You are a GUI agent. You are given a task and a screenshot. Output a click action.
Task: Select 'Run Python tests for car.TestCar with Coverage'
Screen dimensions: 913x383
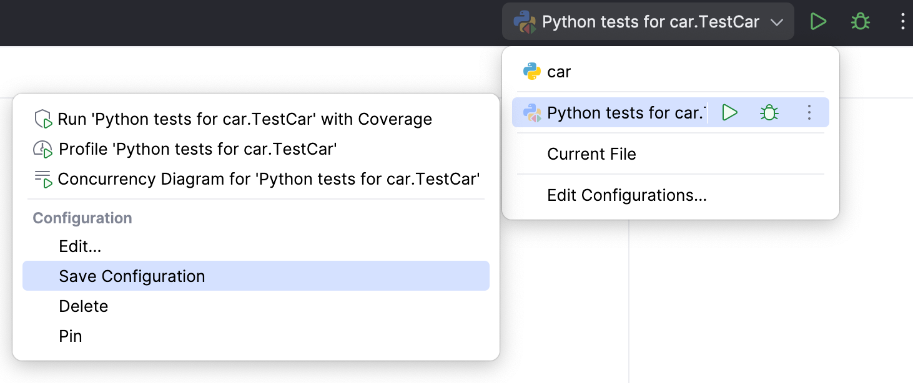[244, 119]
